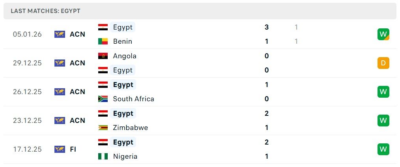400x167 pixels.
Task: Click the Benin flag icon
Action: [103, 41]
